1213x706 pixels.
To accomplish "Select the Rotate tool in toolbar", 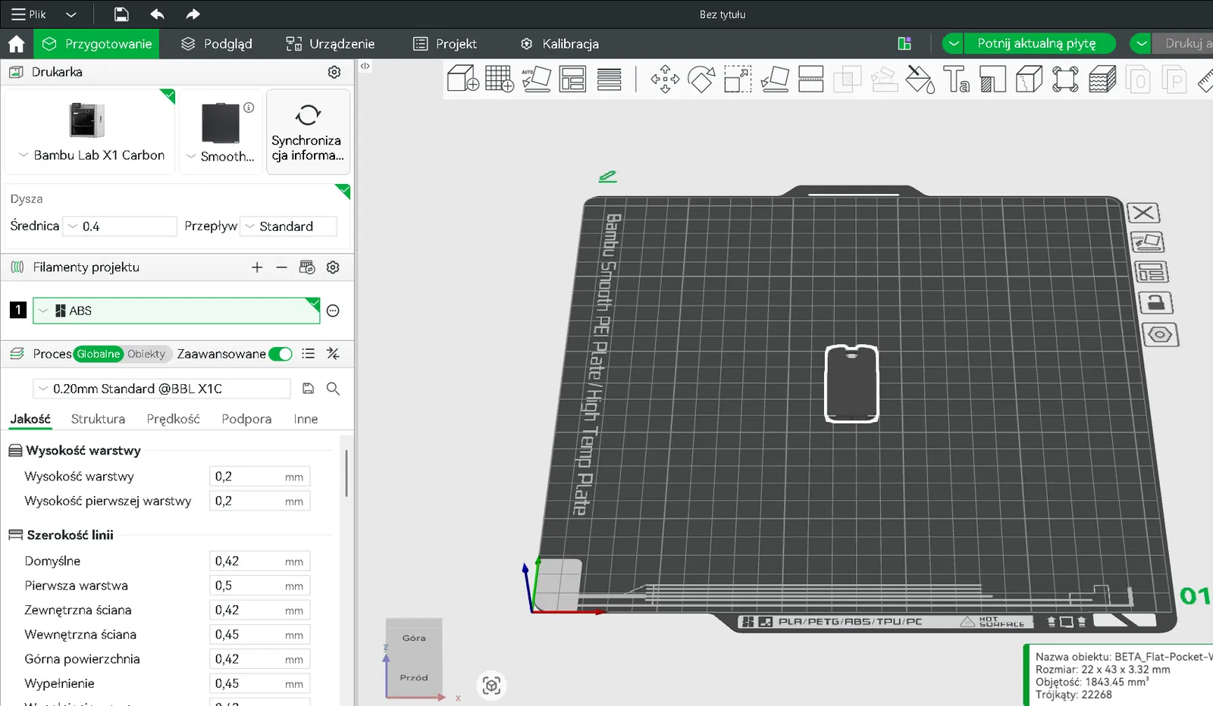I will click(701, 79).
